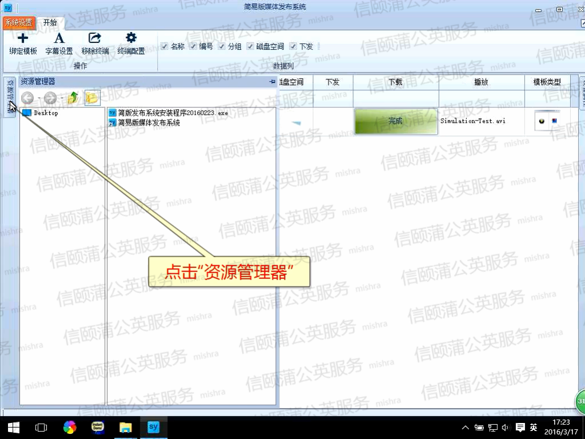Uncheck the 名称 column checkbox
The width and height of the screenshot is (585, 439).
click(165, 46)
